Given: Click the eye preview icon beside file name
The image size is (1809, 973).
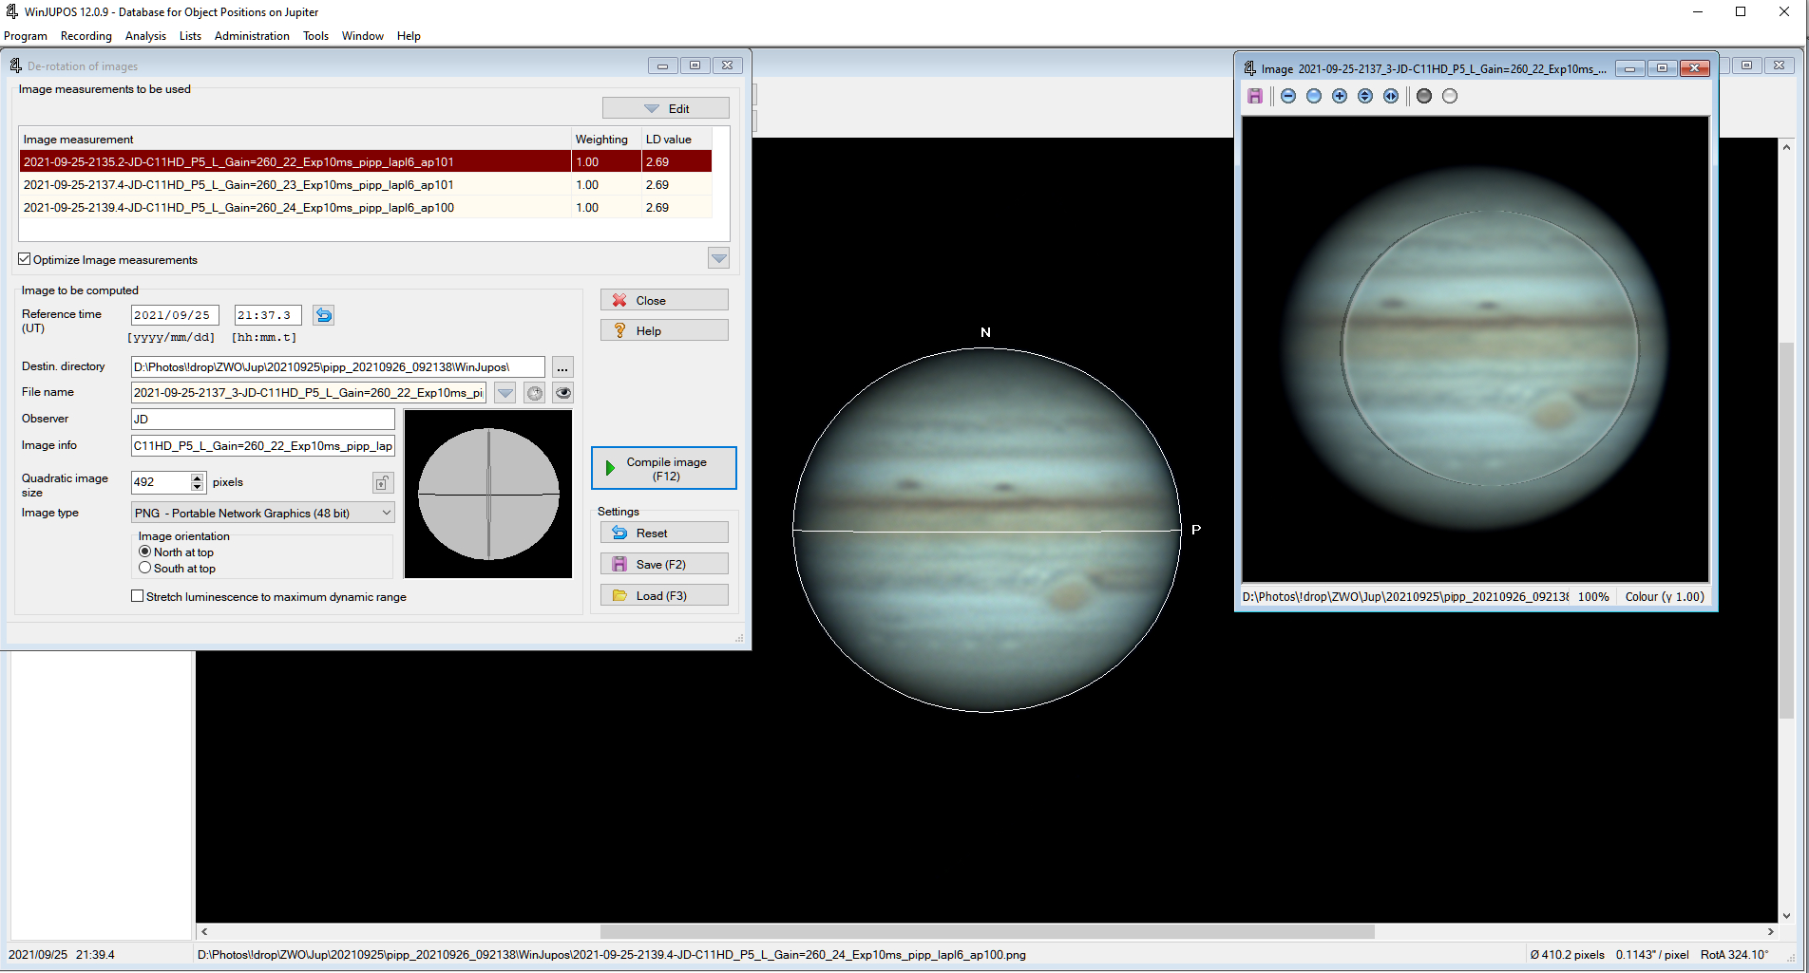Looking at the screenshot, I should (x=563, y=393).
